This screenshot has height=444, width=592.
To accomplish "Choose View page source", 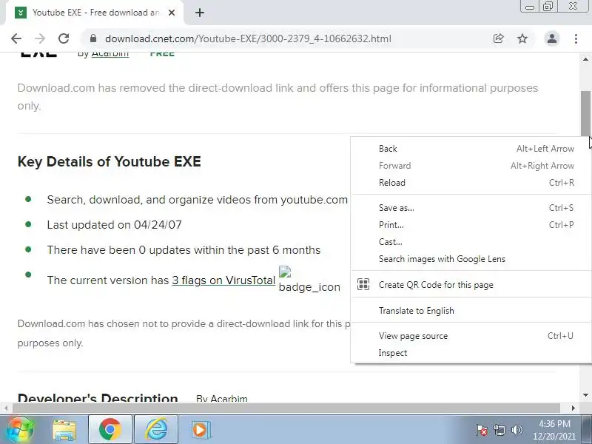I will (471, 336).
